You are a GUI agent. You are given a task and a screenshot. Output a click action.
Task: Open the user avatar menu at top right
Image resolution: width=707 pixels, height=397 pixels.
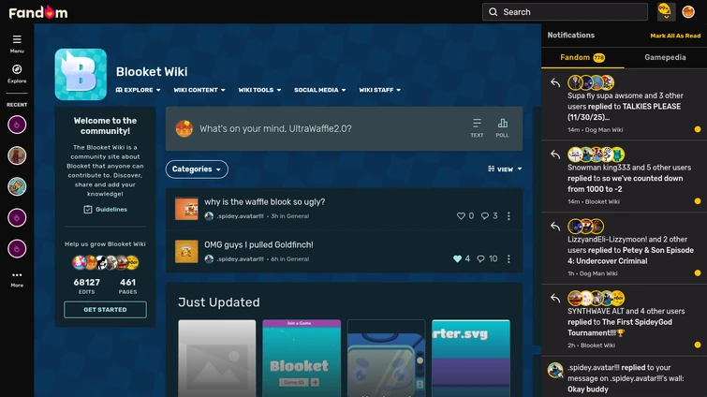tap(688, 12)
